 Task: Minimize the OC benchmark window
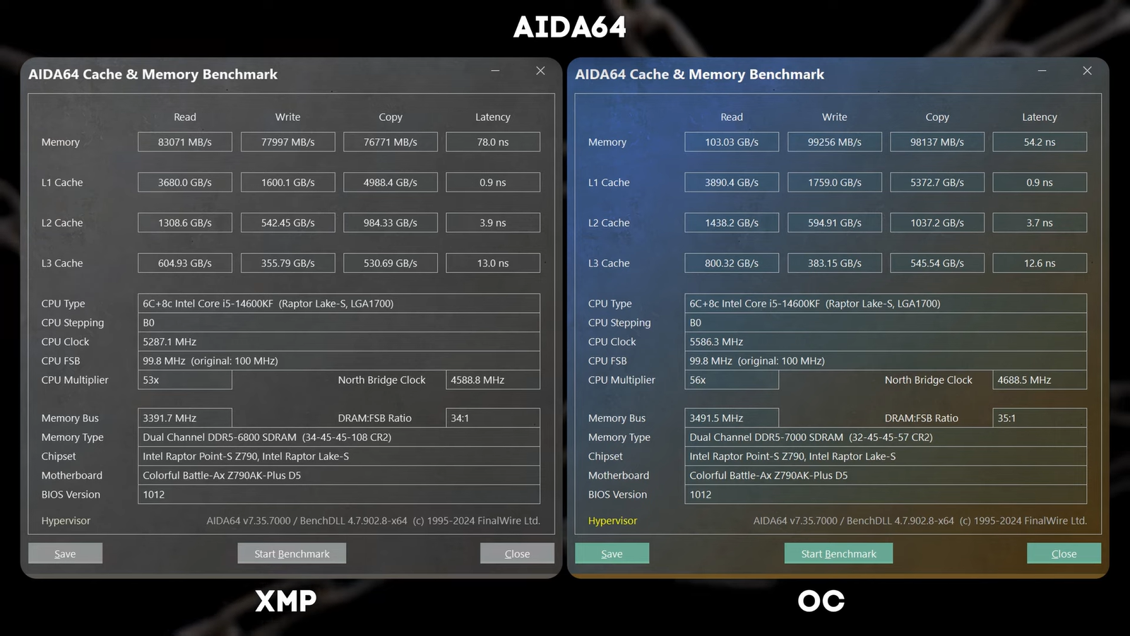(1042, 71)
